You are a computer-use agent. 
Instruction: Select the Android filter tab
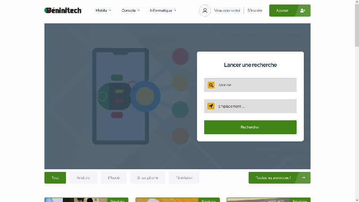[83, 178]
